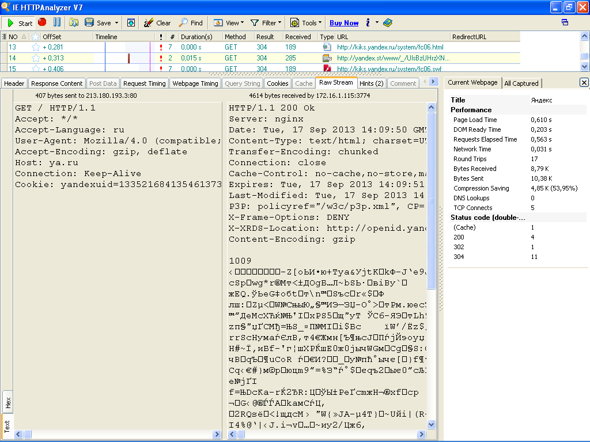This screenshot has height=442, width=590.
Task: Click the 'Server: nginx' response line
Action: [266, 119]
